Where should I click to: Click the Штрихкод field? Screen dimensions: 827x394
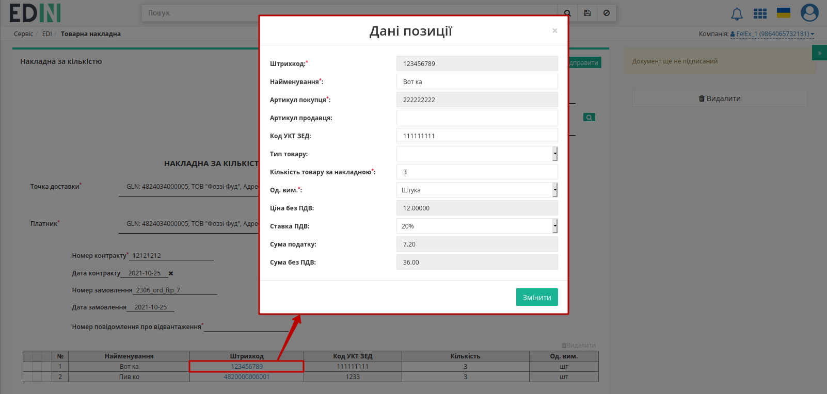click(x=477, y=63)
